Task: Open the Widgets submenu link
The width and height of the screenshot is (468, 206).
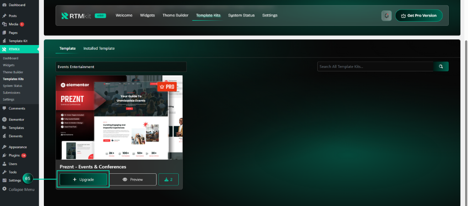Action: (x=9, y=65)
